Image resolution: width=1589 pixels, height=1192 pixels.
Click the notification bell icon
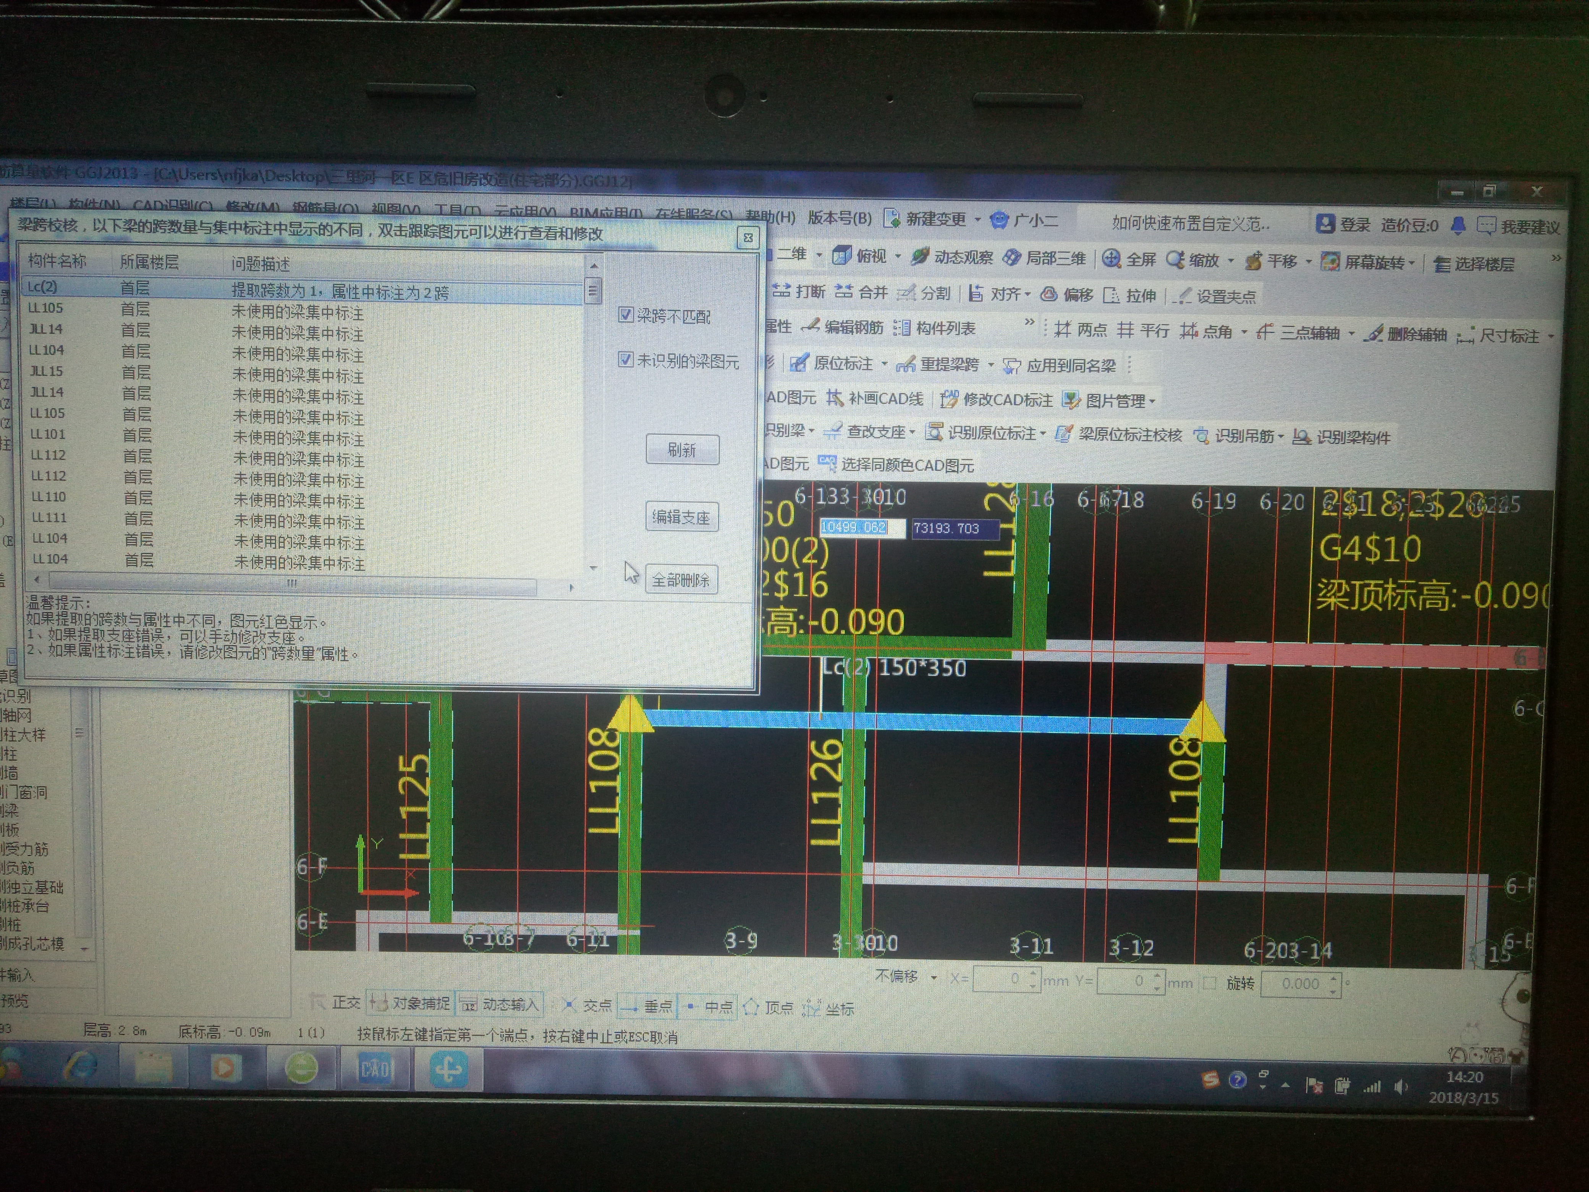click(x=1458, y=226)
